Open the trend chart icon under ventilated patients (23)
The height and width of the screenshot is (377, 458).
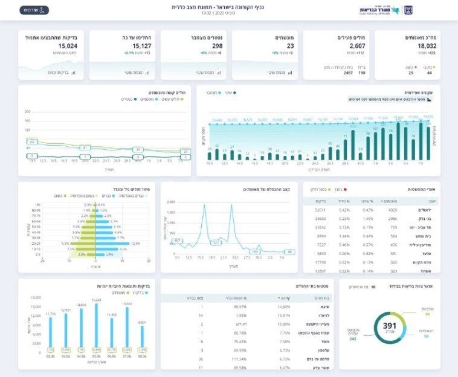tap(289, 73)
